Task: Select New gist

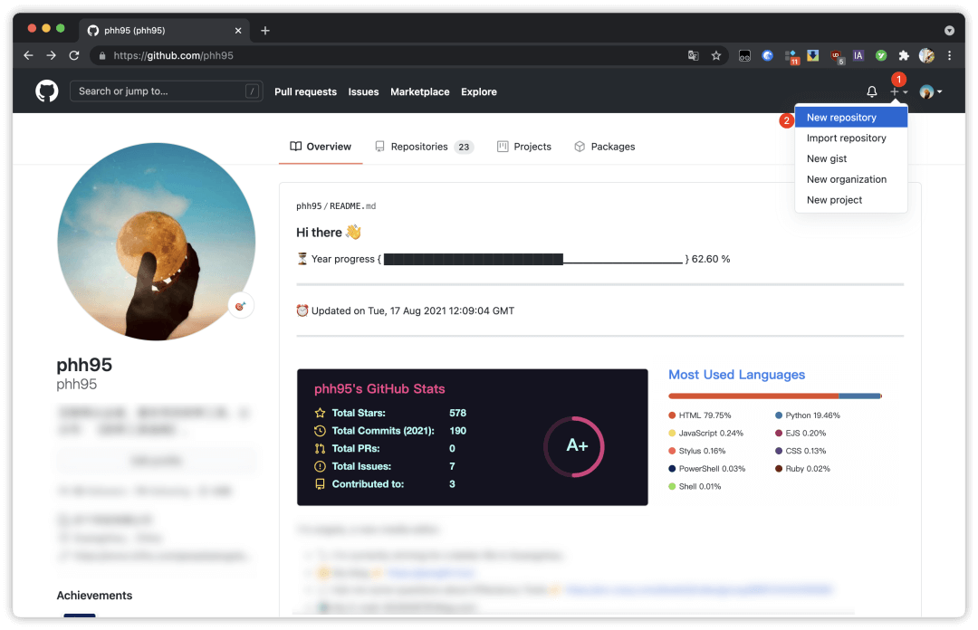Action: pyautogui.click(x=850, y=158)
